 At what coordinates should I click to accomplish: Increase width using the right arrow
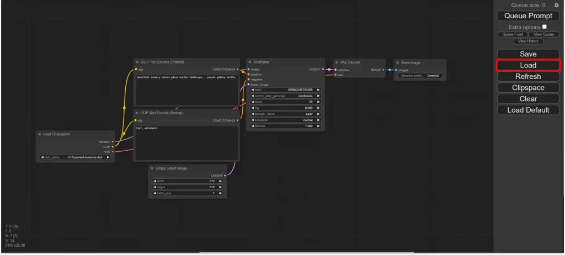pos(221,181)
